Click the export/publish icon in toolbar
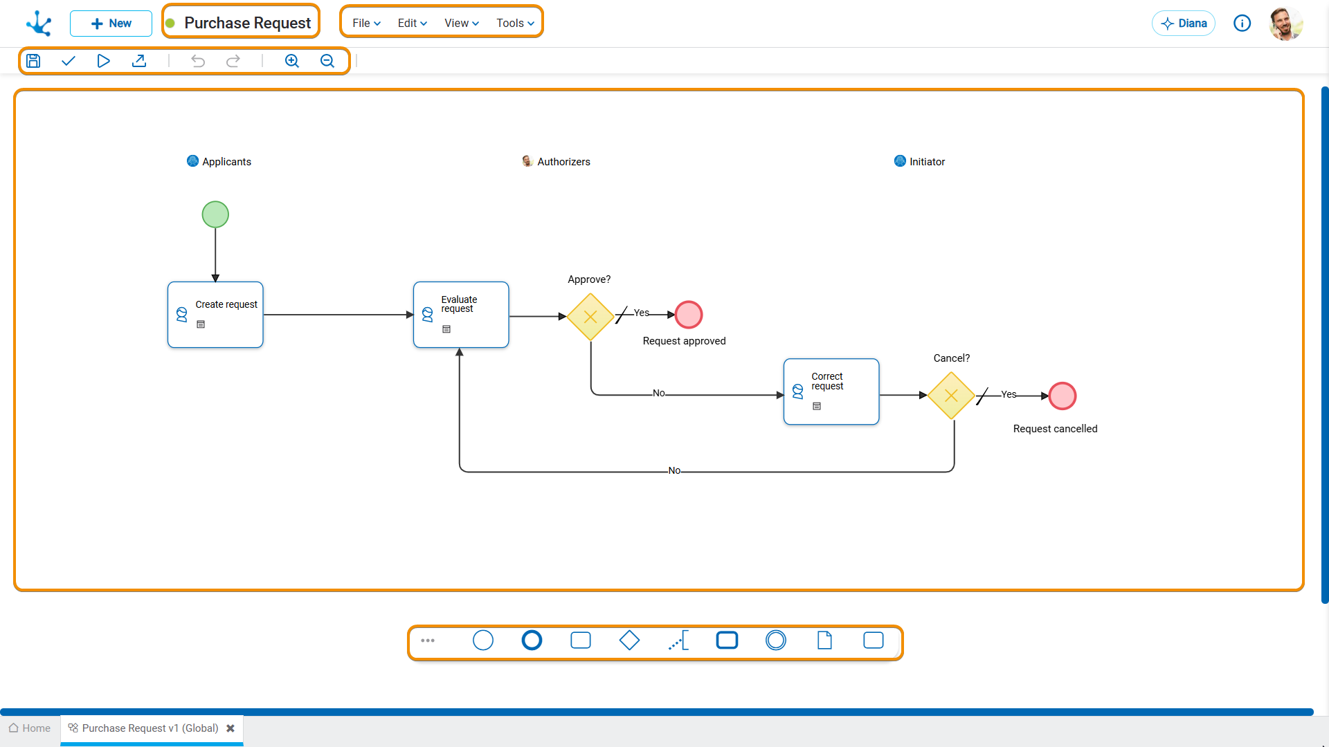This screenshot has width=1329, height=747. 139,61
